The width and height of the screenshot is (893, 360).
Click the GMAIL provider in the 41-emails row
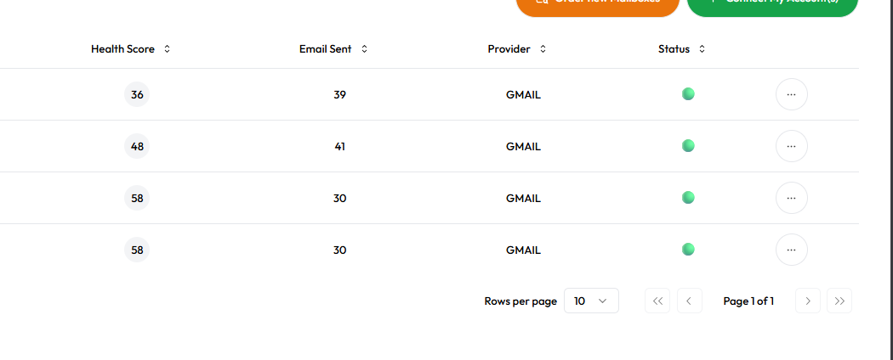tap(523, 146)
